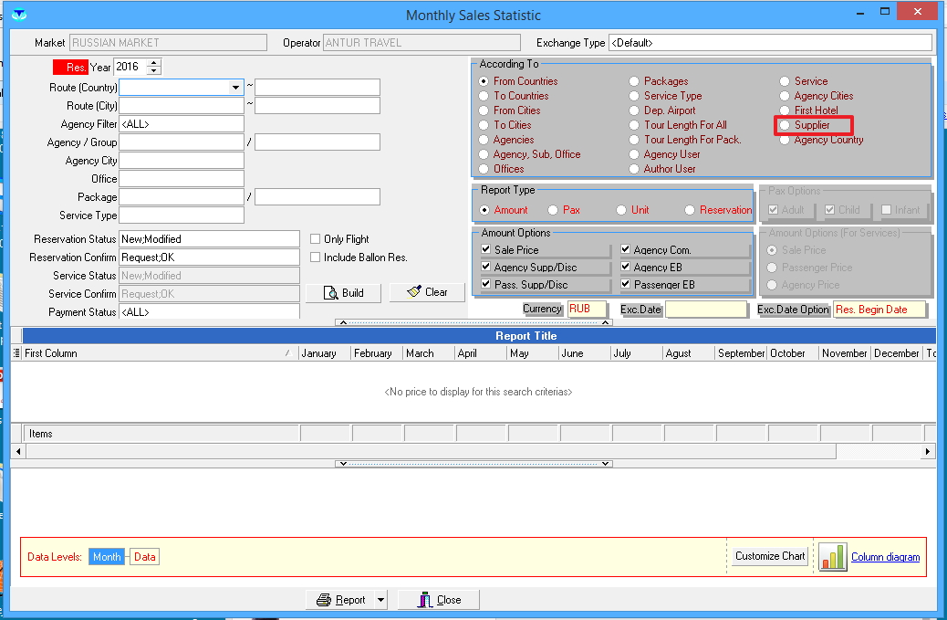Click the horizontal scrollbar right arrow

929,451
